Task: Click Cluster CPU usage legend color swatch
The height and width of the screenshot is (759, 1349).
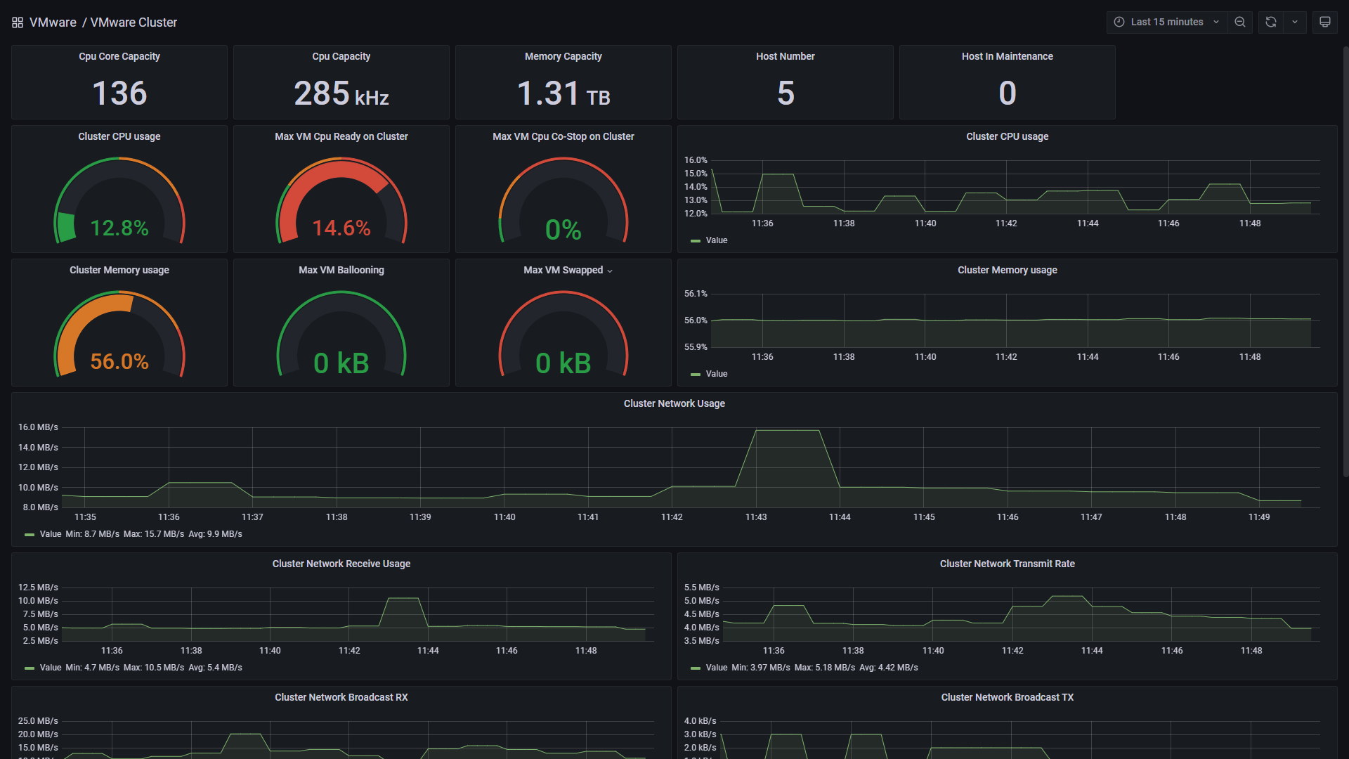Action: tap(696, 241)
